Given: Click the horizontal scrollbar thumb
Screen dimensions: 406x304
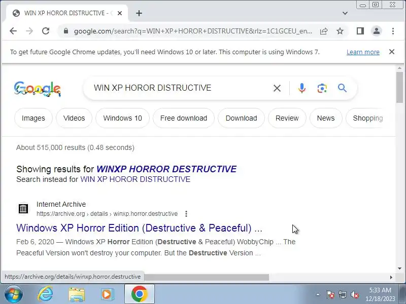Looking at the screenshot, I should coord(207,277).
